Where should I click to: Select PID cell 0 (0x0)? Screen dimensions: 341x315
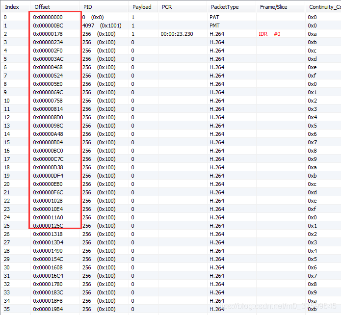[93, 17]
